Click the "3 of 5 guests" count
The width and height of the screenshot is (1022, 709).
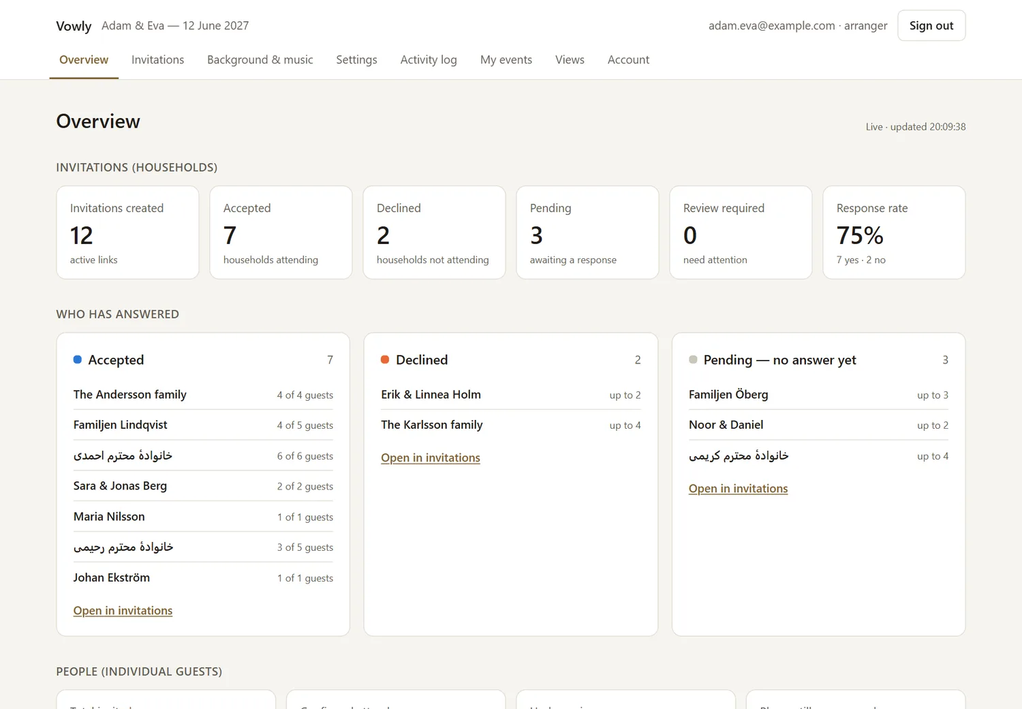click(305, 547)
